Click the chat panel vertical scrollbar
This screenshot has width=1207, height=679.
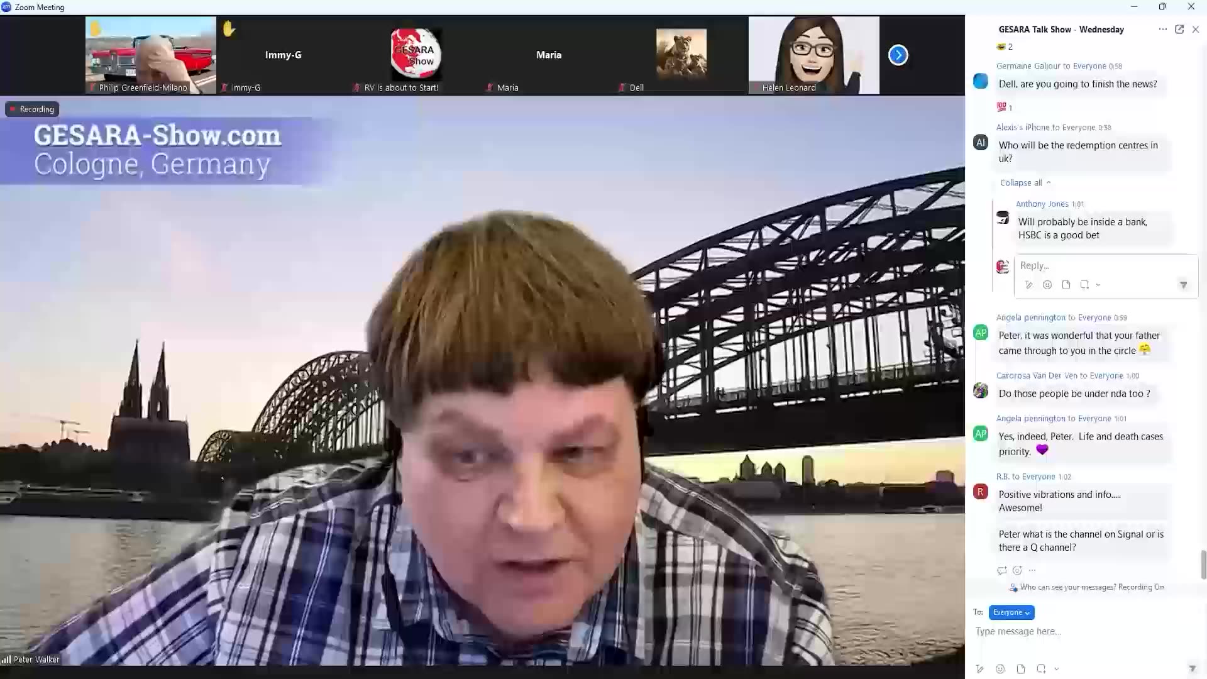1203,564
